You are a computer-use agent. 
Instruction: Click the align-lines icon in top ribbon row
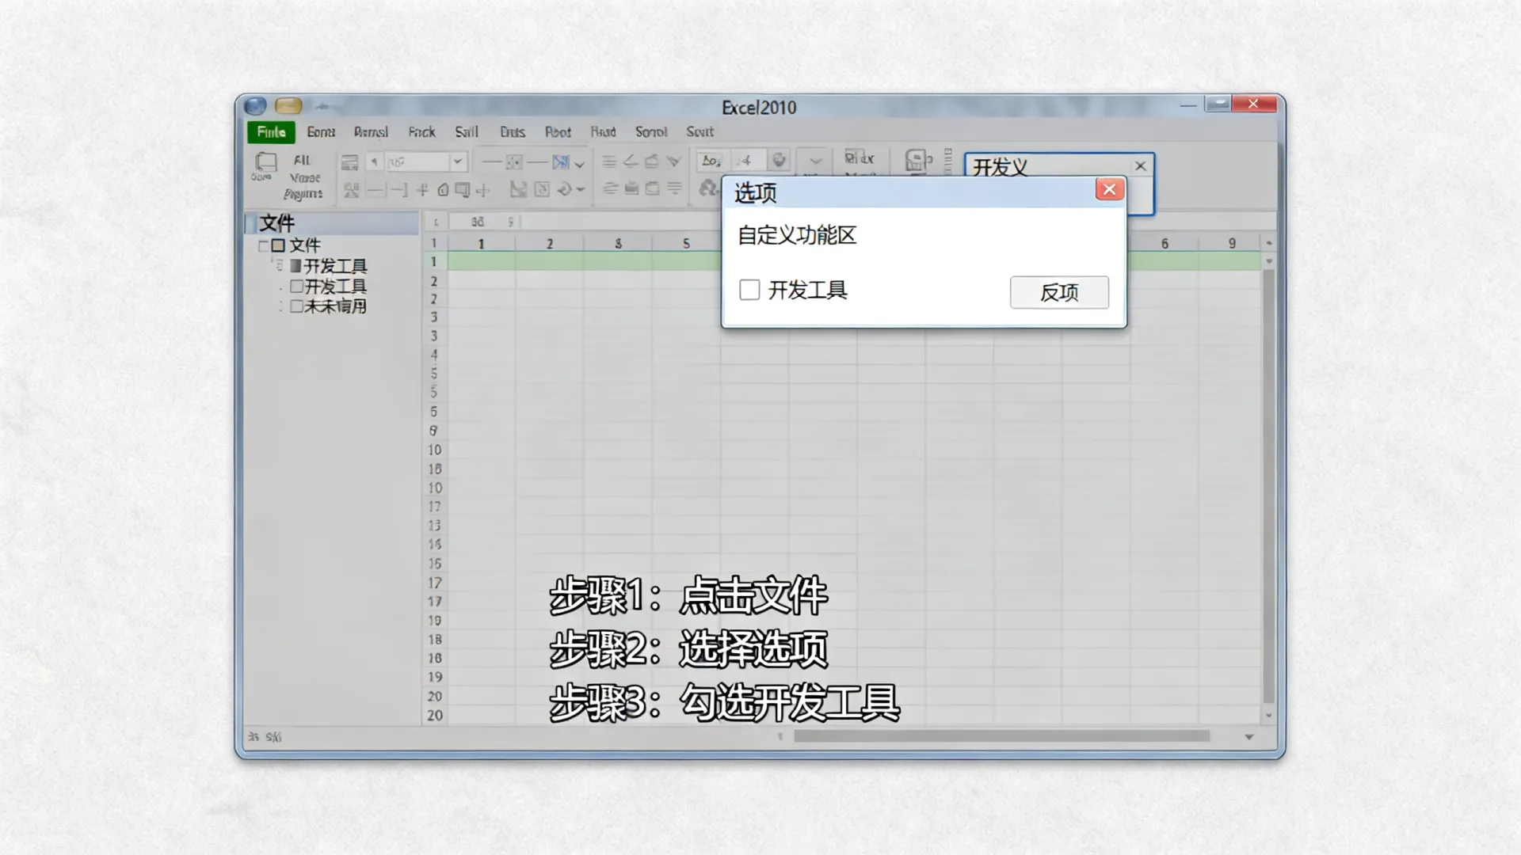click(609, 161)
